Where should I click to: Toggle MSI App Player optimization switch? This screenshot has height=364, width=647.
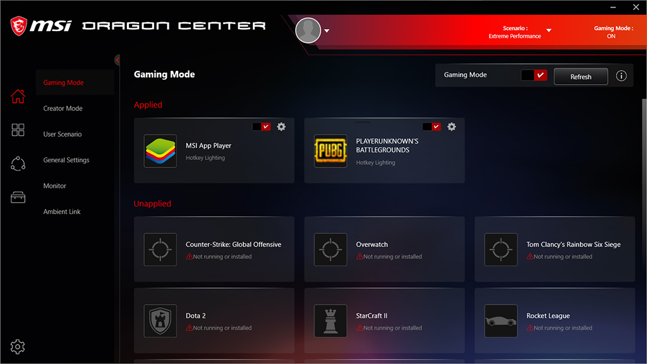pos(261,126)
